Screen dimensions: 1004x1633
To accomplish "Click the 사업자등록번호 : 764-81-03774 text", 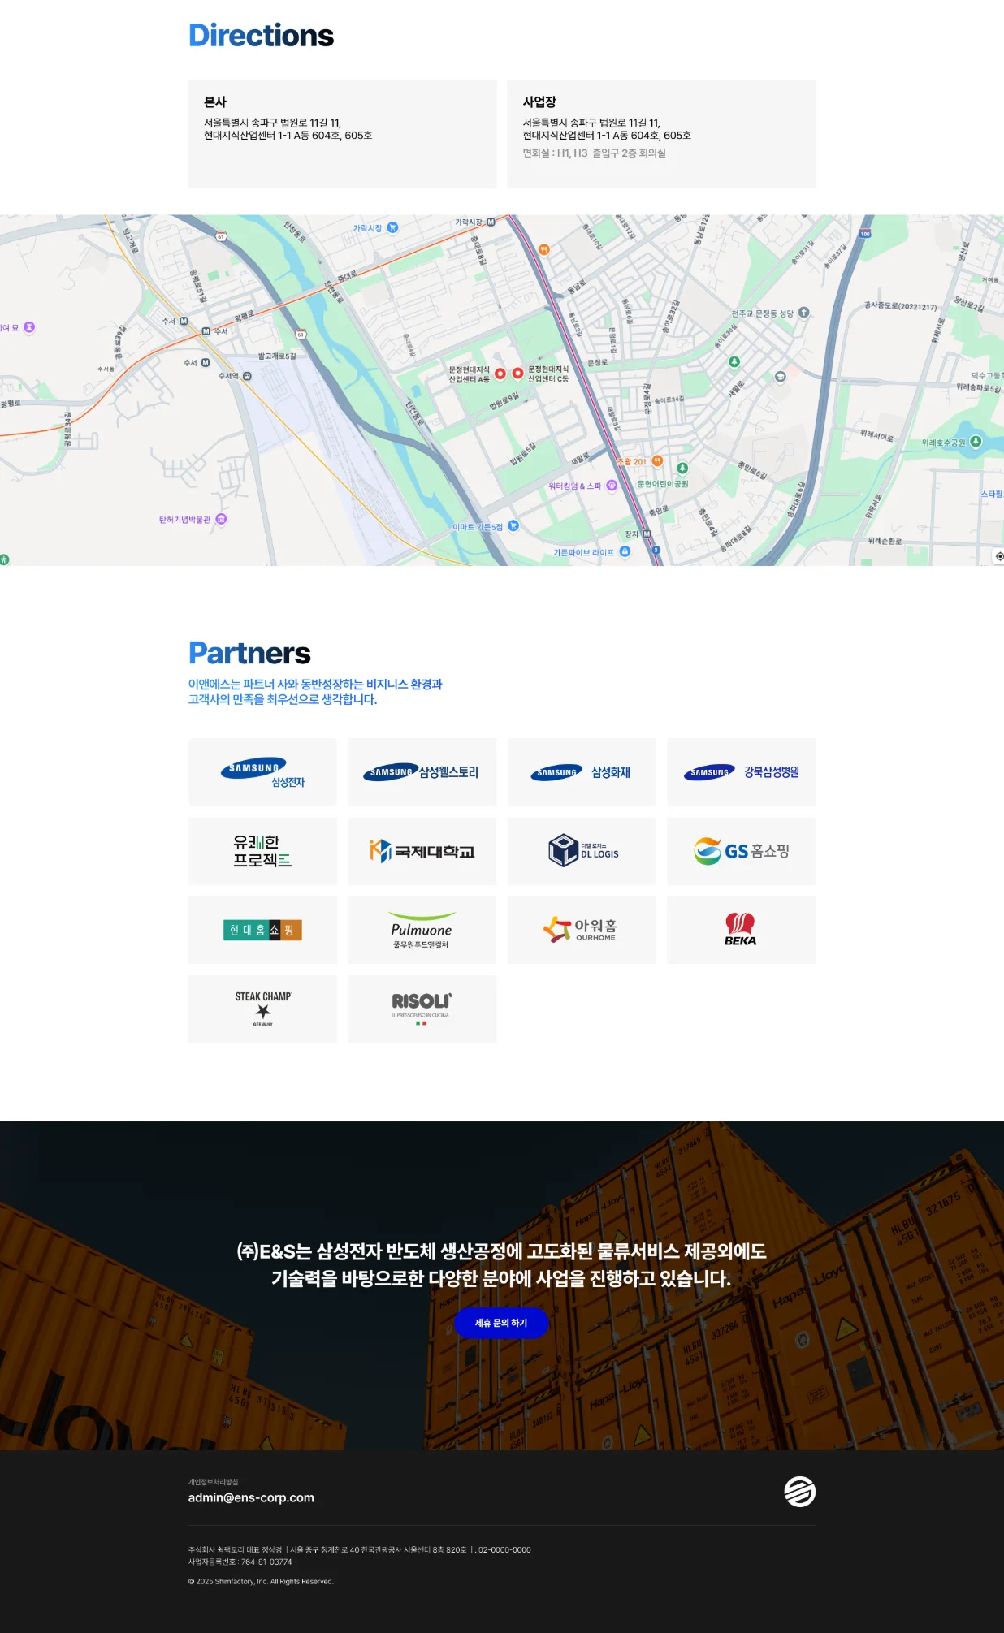I will point(240,1562).
